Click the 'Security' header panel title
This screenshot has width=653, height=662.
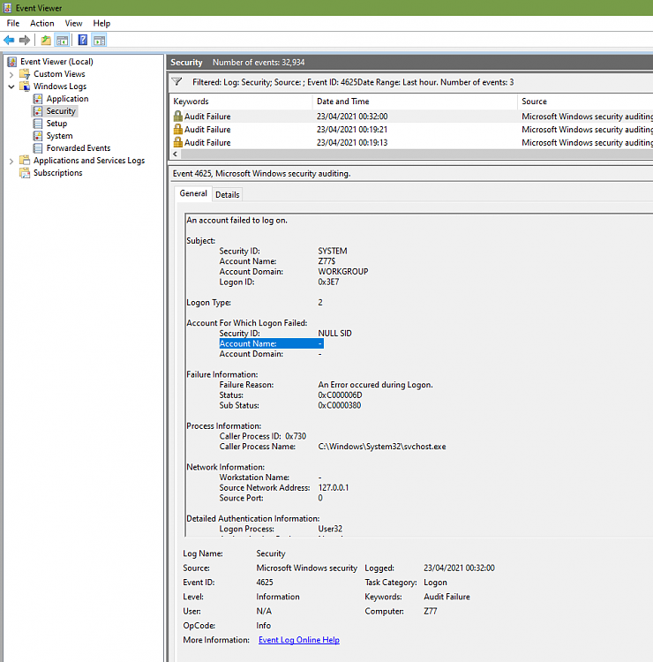pyautogui.click(x=186, y=63)
